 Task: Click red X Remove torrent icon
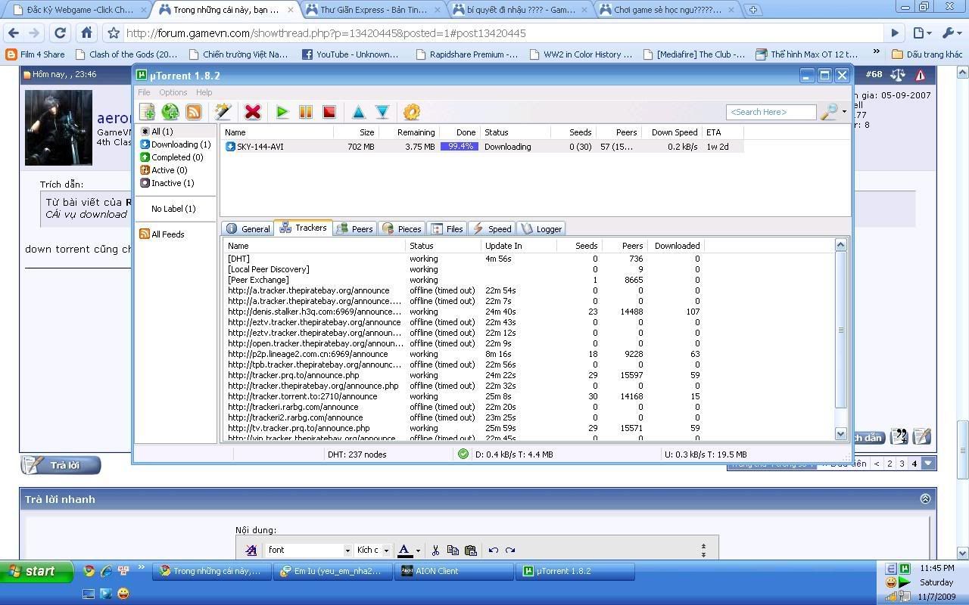pos(253,112)
